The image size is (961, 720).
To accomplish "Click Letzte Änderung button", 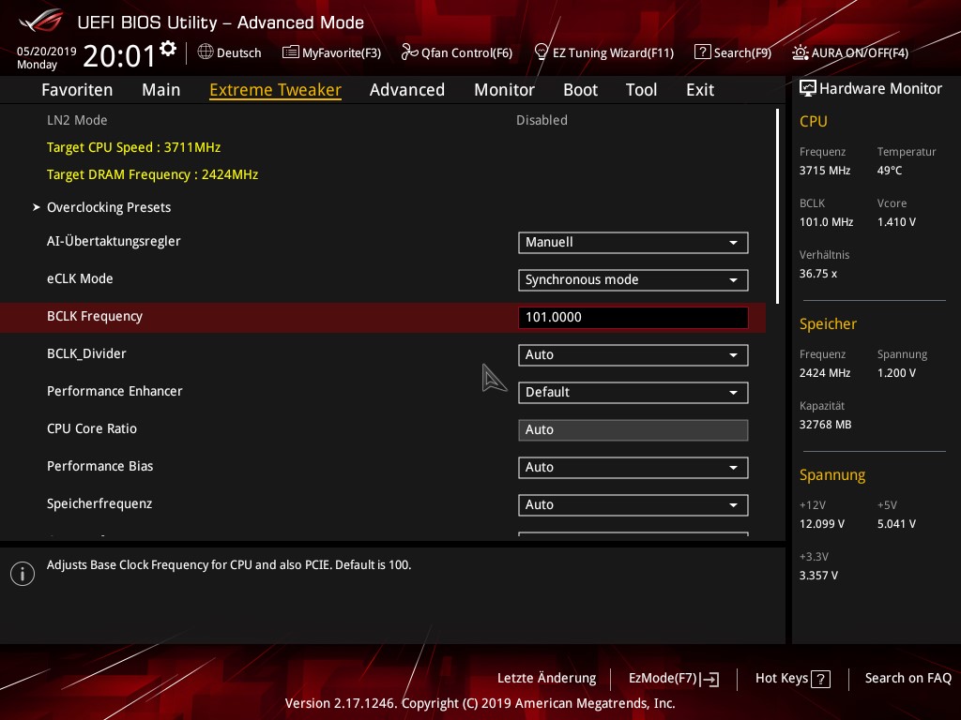I will [547, 679].
